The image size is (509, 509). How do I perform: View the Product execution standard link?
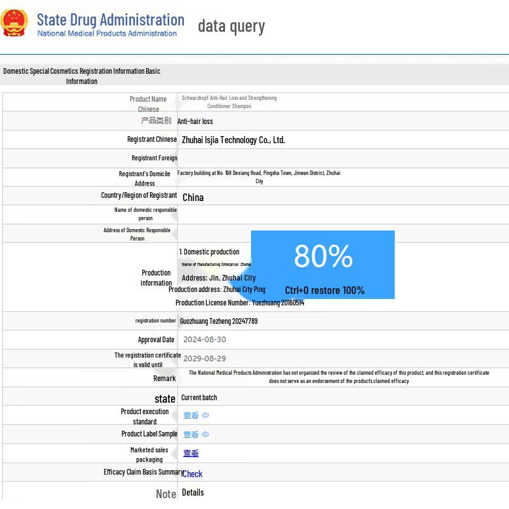click(x=190, y=415)
